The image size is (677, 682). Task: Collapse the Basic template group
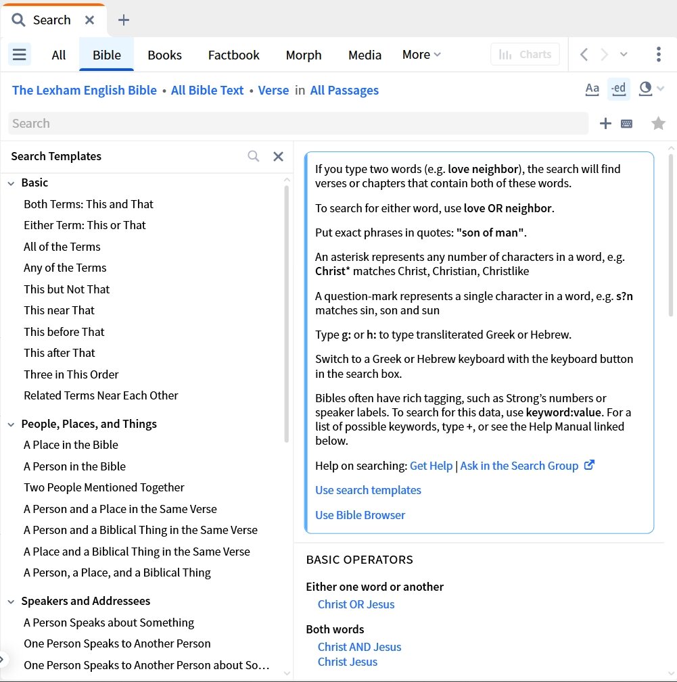[x=11, y=183]
